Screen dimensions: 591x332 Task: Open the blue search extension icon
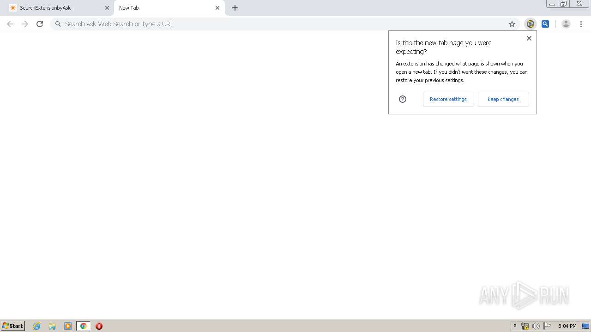pyautogui.click(x=545, y=24)
